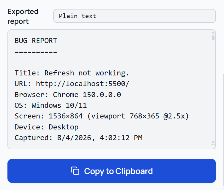Click the Browser: Chrome 150.0.0.0 line
224x190 pixels.
pos(68,95)
